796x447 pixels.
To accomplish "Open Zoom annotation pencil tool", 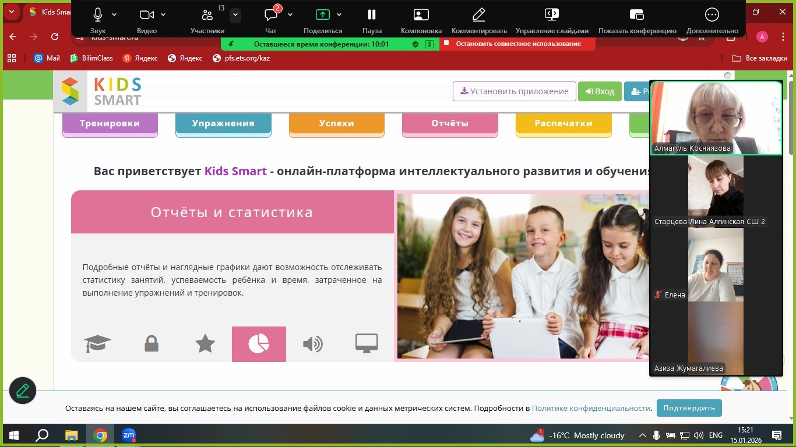I will coord(23,391).
